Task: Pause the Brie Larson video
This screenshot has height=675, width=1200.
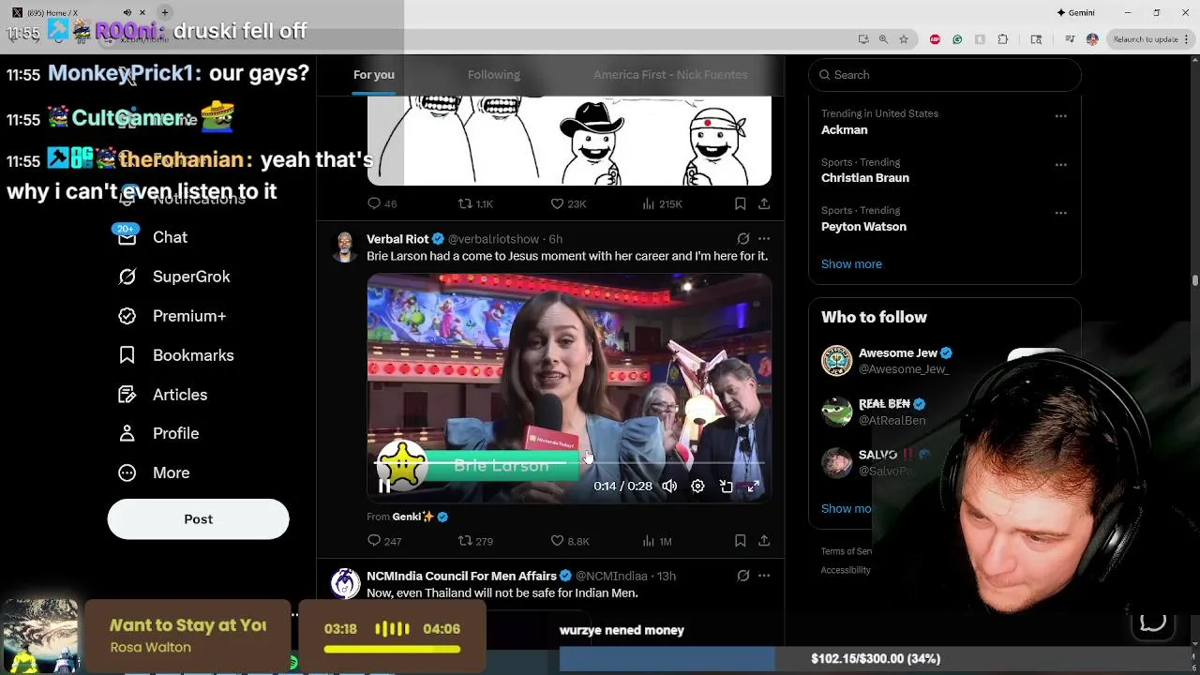Action: click(x=384, y=487)
